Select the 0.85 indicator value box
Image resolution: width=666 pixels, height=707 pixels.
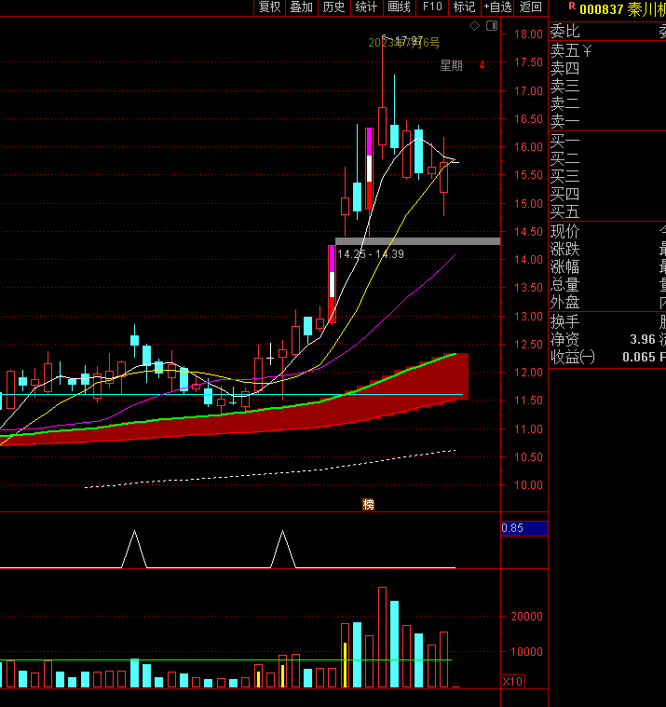coord(524,528)
